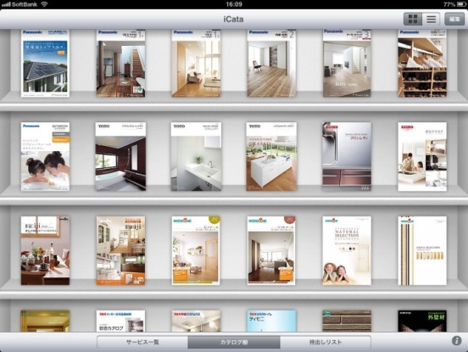Open kitchen catalog with family photo collage
Viewport: 468px width, 352px height.
[422, 156]
